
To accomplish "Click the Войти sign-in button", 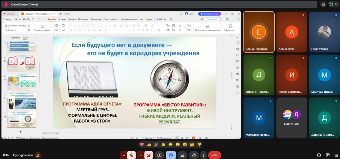I will tap(190, 14).
